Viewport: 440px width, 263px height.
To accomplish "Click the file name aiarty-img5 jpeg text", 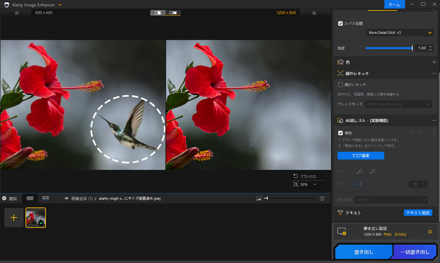I will (130, 198).
